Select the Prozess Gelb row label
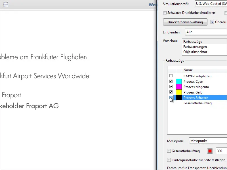227x170 pixels. [x=193, y=92]
